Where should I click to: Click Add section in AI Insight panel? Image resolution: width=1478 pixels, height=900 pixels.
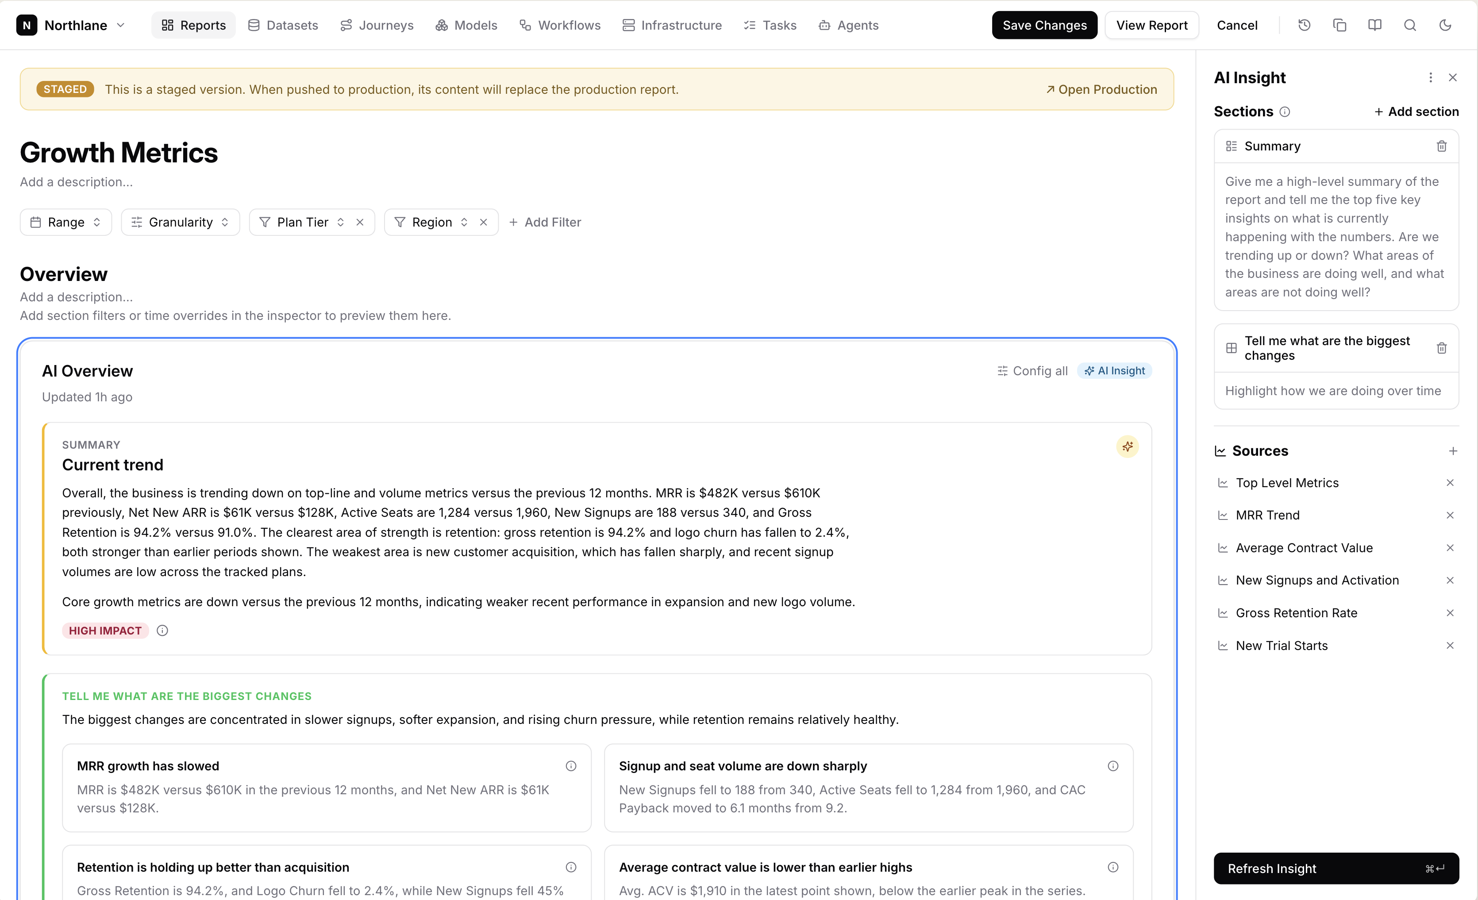pos(1416,112)
